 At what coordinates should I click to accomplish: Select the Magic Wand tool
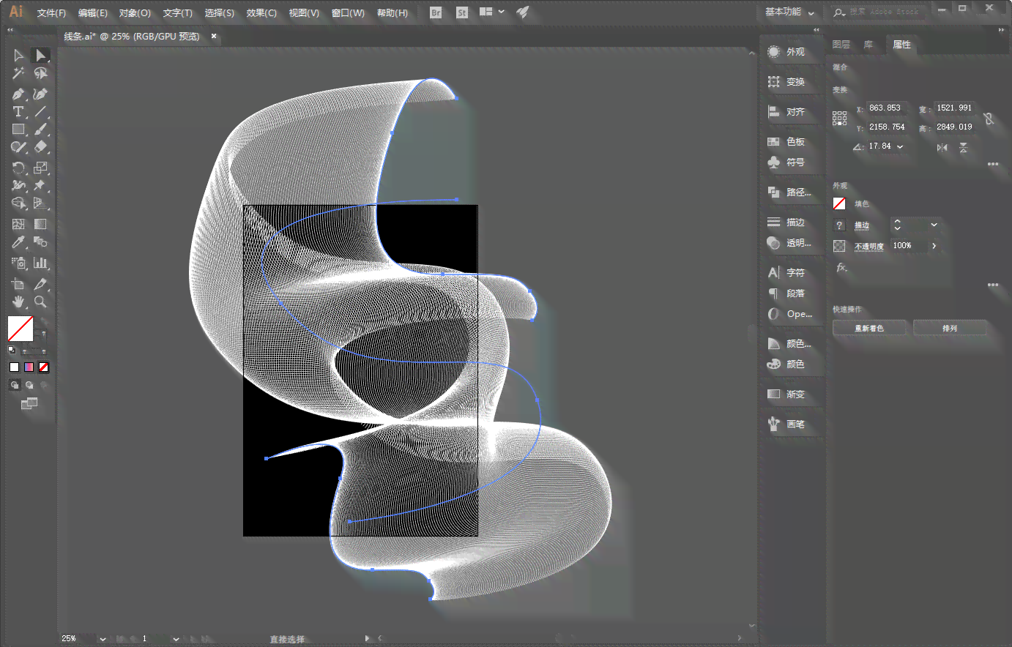coord(18,73)
